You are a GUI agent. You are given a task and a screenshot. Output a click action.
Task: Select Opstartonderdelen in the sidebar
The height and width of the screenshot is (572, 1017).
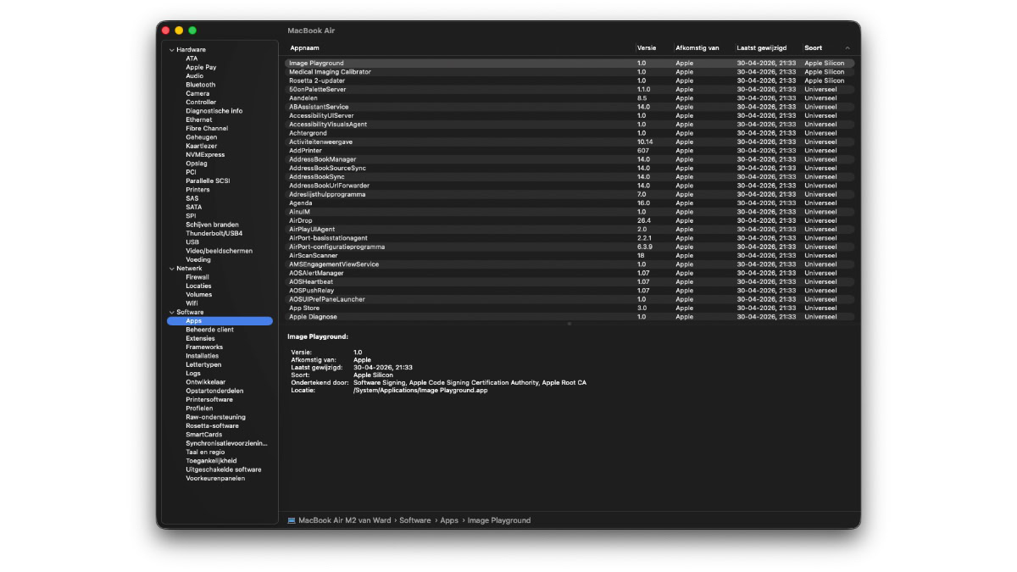click(214, 391)
